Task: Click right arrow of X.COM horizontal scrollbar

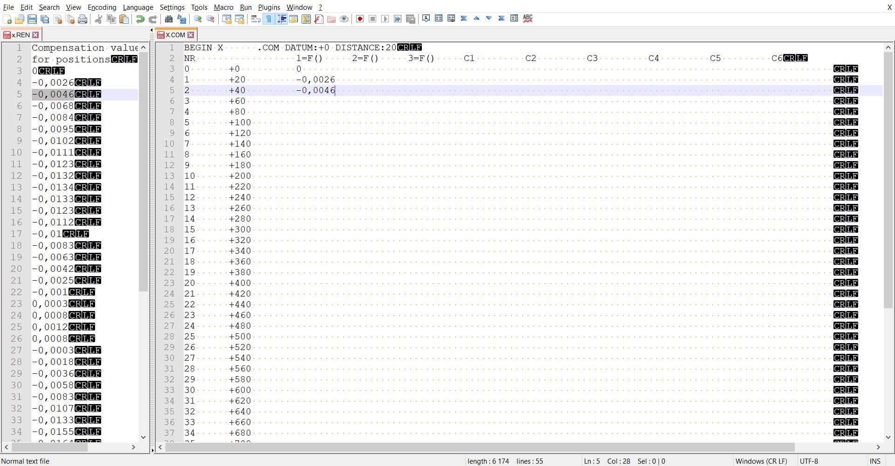Action: (878, 447)
